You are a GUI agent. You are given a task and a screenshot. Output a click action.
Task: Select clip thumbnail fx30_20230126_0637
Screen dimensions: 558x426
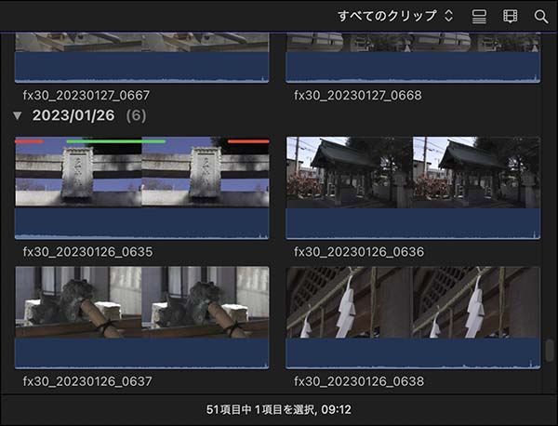pyautogui.click(x=142, y=317)
